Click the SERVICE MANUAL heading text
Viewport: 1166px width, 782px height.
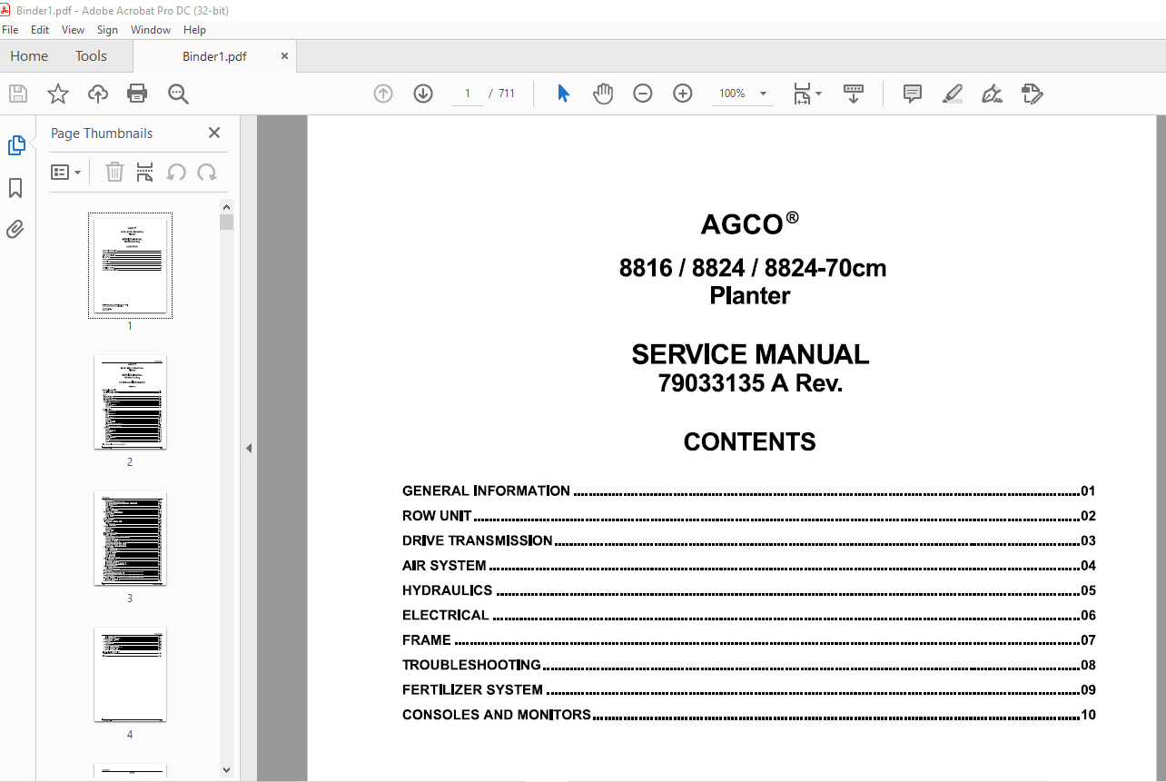coord(750,354)
